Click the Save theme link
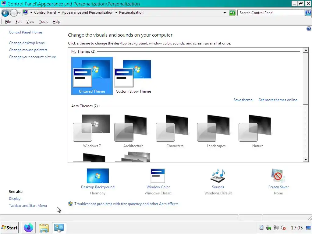 tap(243, 100)
